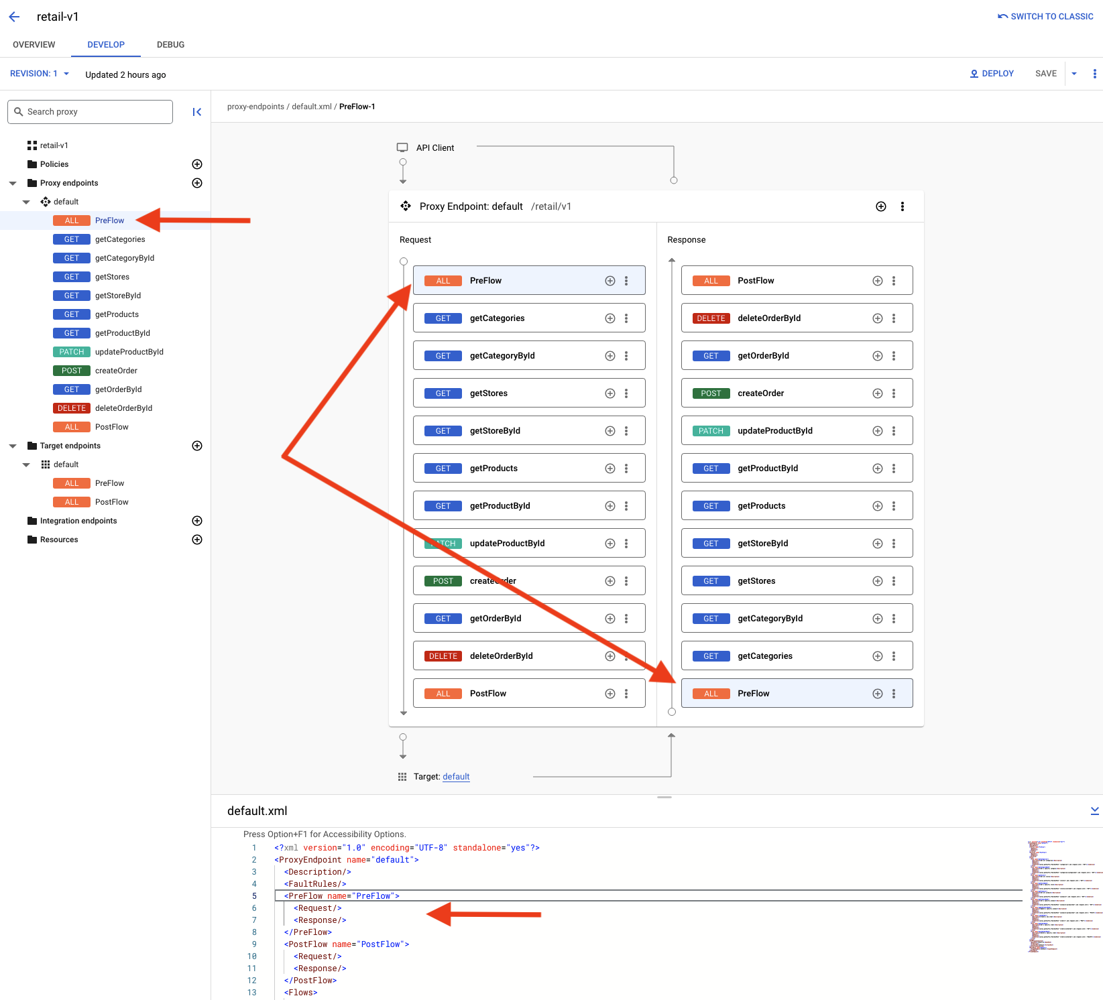Add policy step to request PreFlow
Image resolution: width=1103 pixels, height=1000 pixels.
coord(610,281)
